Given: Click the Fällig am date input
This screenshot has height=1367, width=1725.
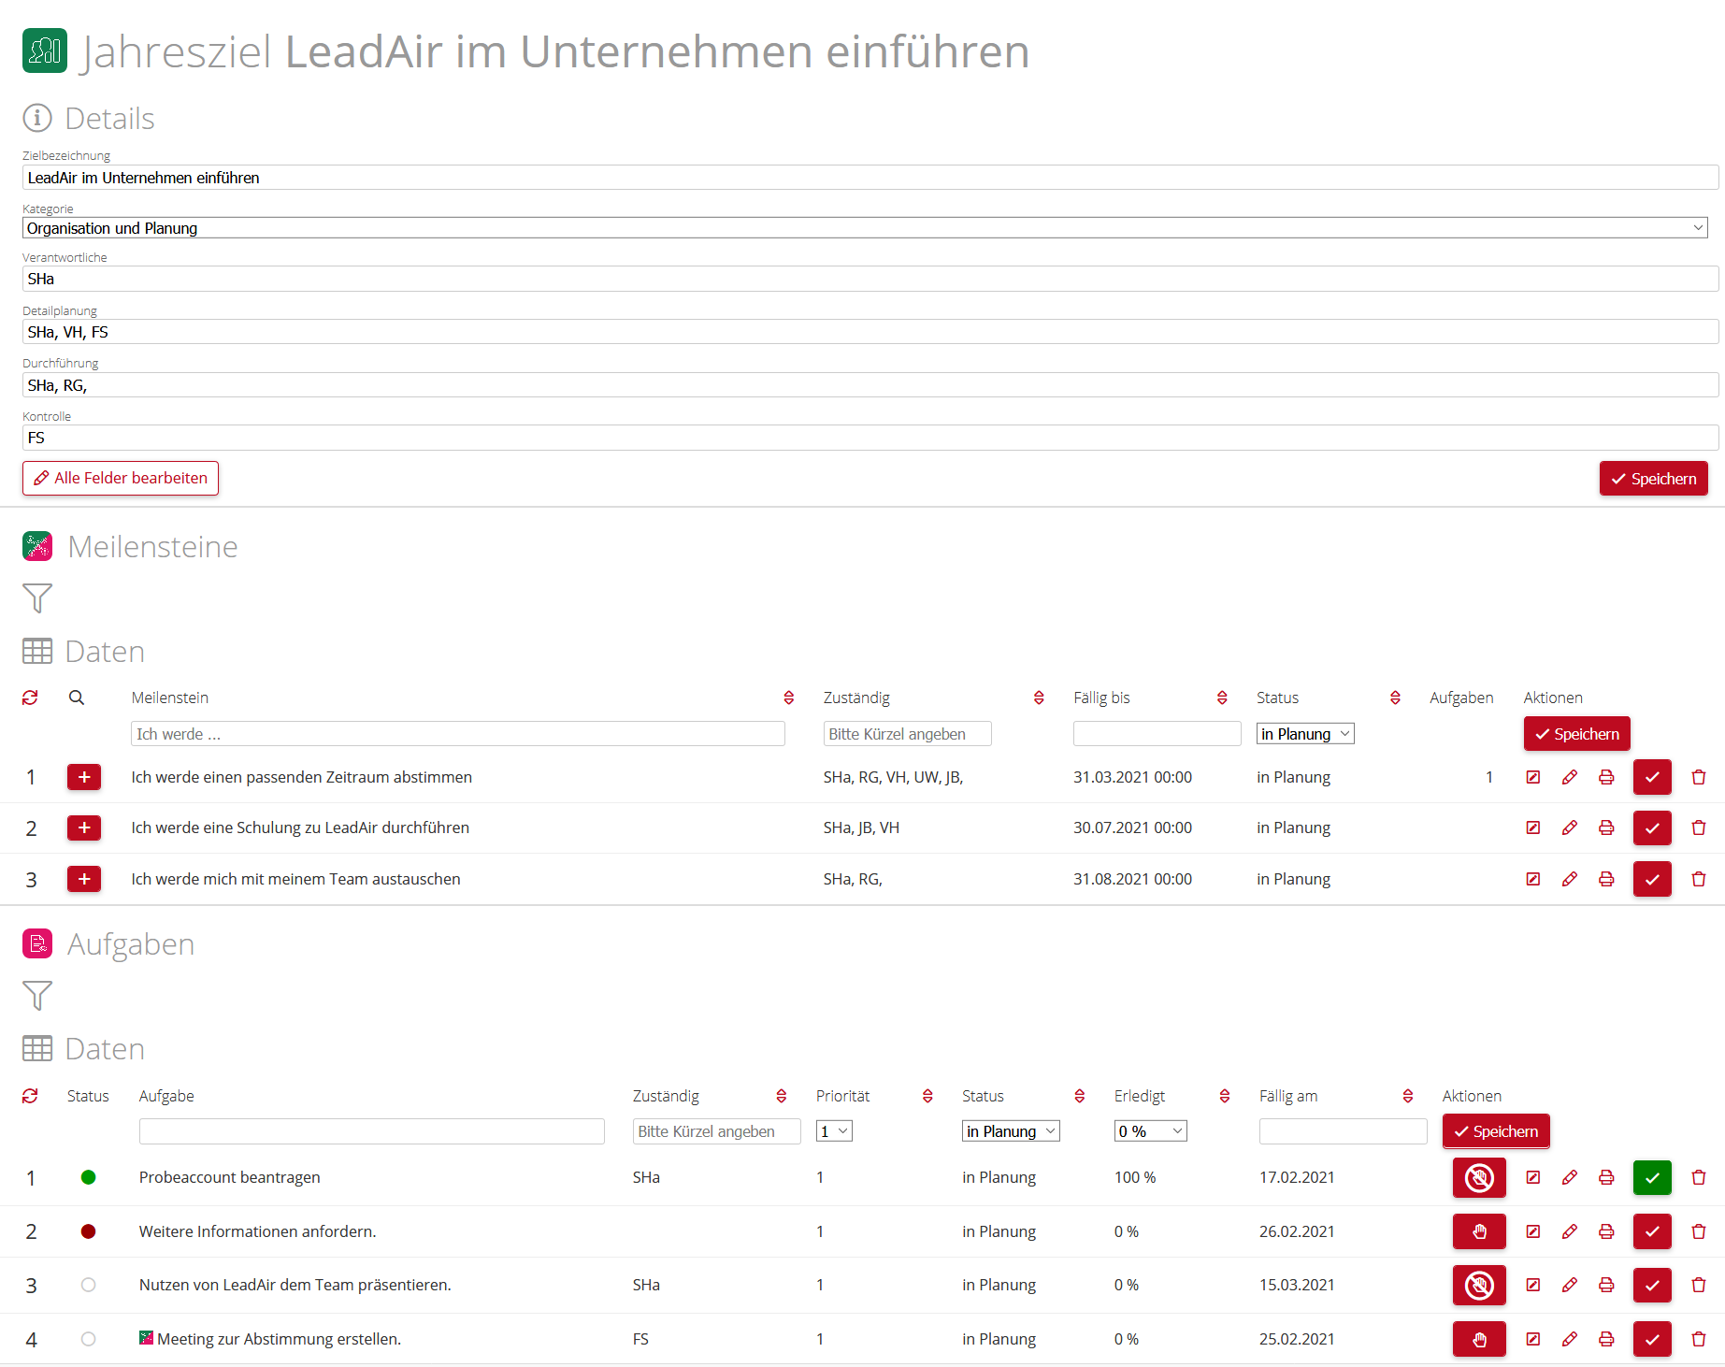Looking at the screenshot, I should (1343, 1131).
